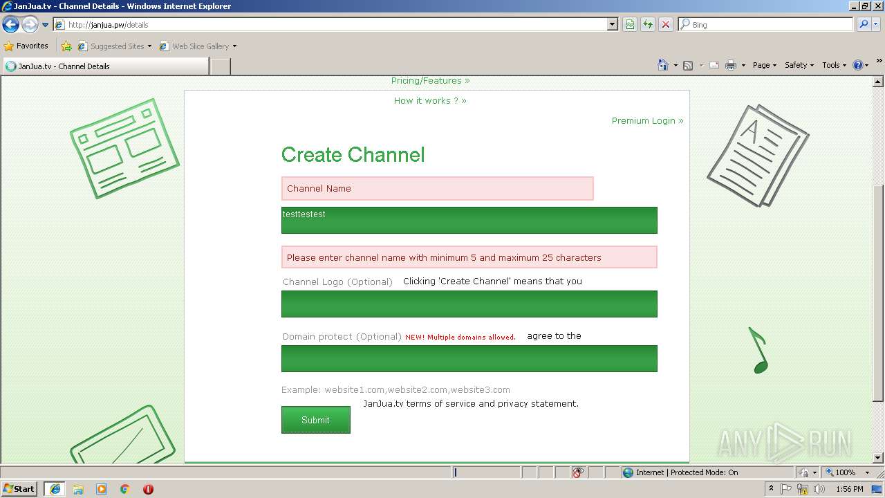This screenshot has width=885, height=498.
Task: Click the RSS Feeds icon
Action: point(688,65)
